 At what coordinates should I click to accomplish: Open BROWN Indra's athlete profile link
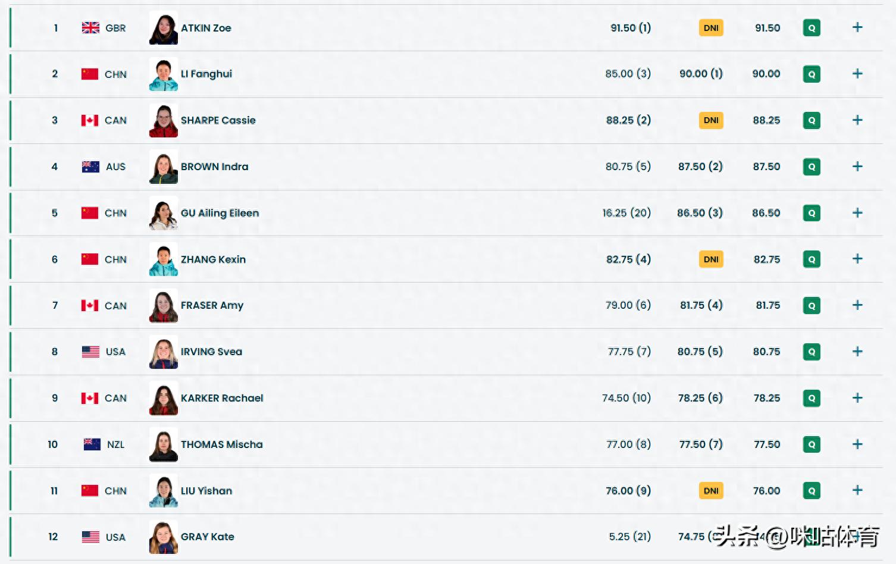214,167
